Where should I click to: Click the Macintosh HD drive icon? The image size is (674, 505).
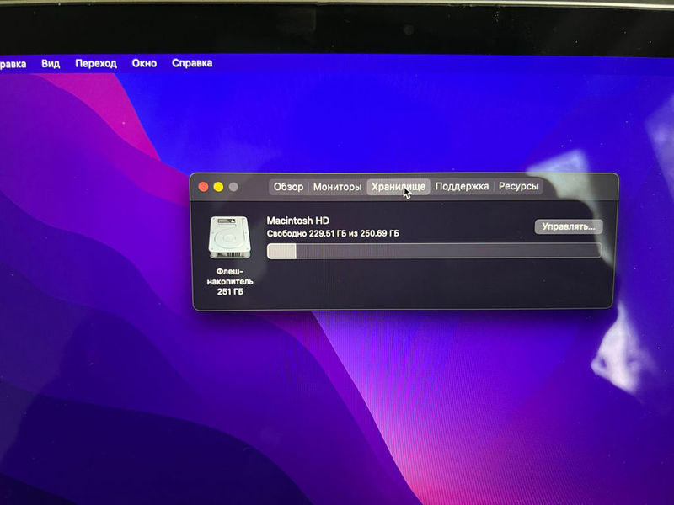(229, 237)
